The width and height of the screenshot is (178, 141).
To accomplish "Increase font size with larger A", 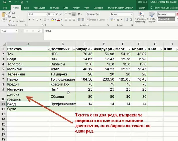I will coord(57,14).
